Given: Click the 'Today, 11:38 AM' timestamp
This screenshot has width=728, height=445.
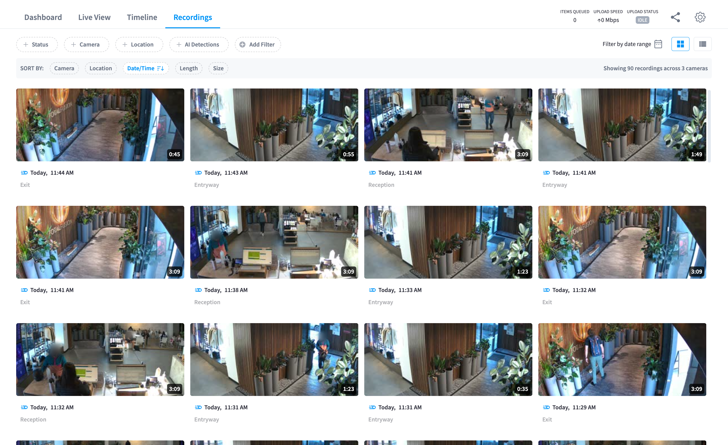Looking at the screenshot, I should [226, 290].
